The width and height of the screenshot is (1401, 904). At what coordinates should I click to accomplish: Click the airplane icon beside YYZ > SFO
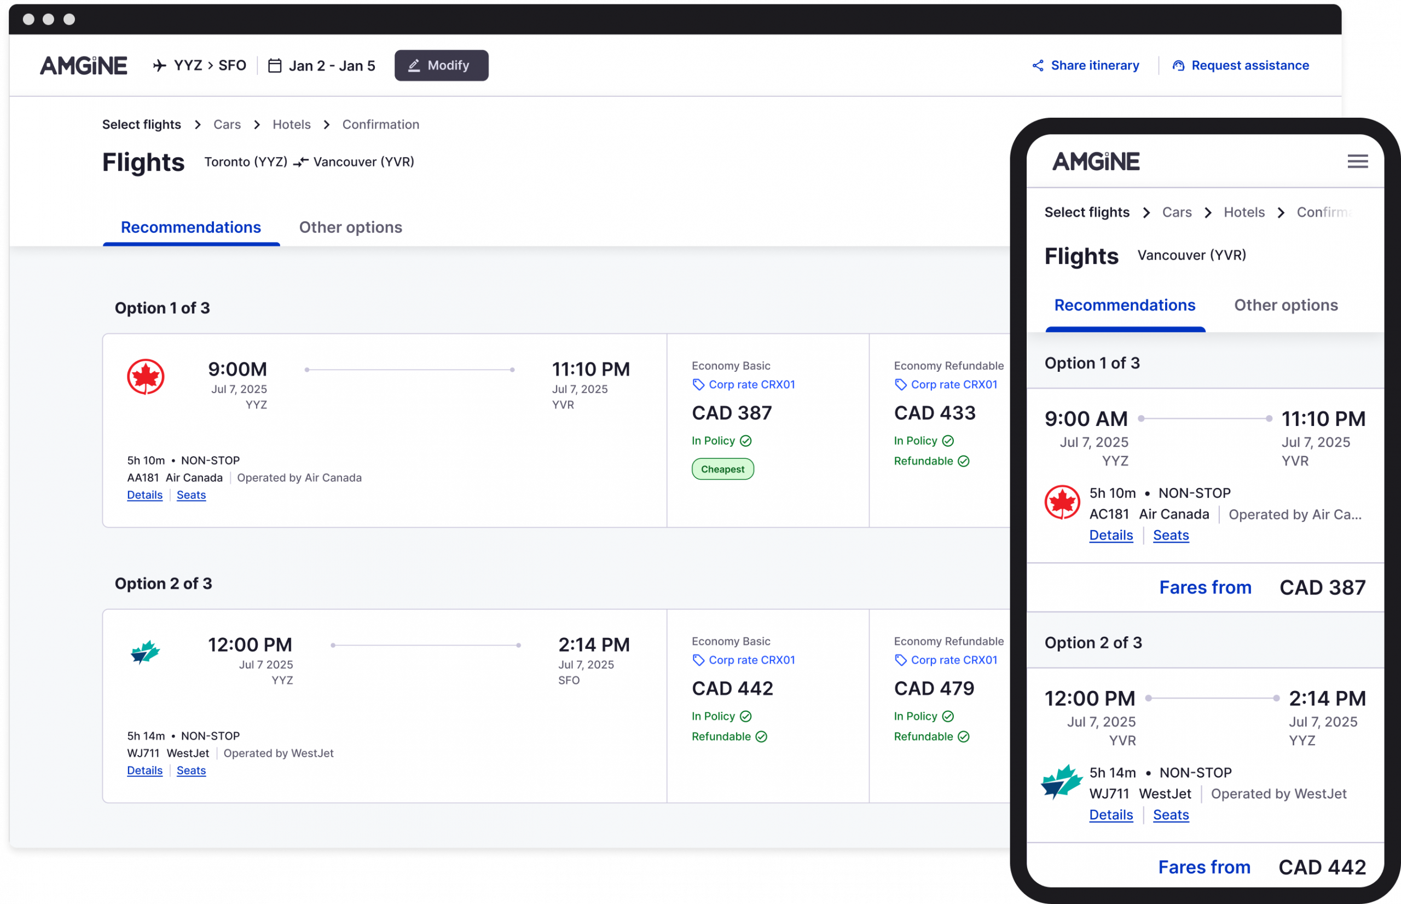pyautogui.click(x=159, y=65)
